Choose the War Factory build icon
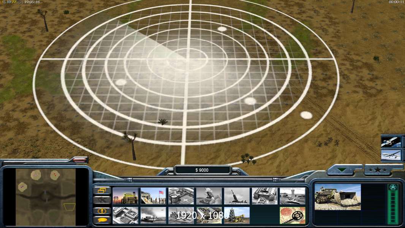Viewport: 405px width, 228px height. tap(265, 196)
